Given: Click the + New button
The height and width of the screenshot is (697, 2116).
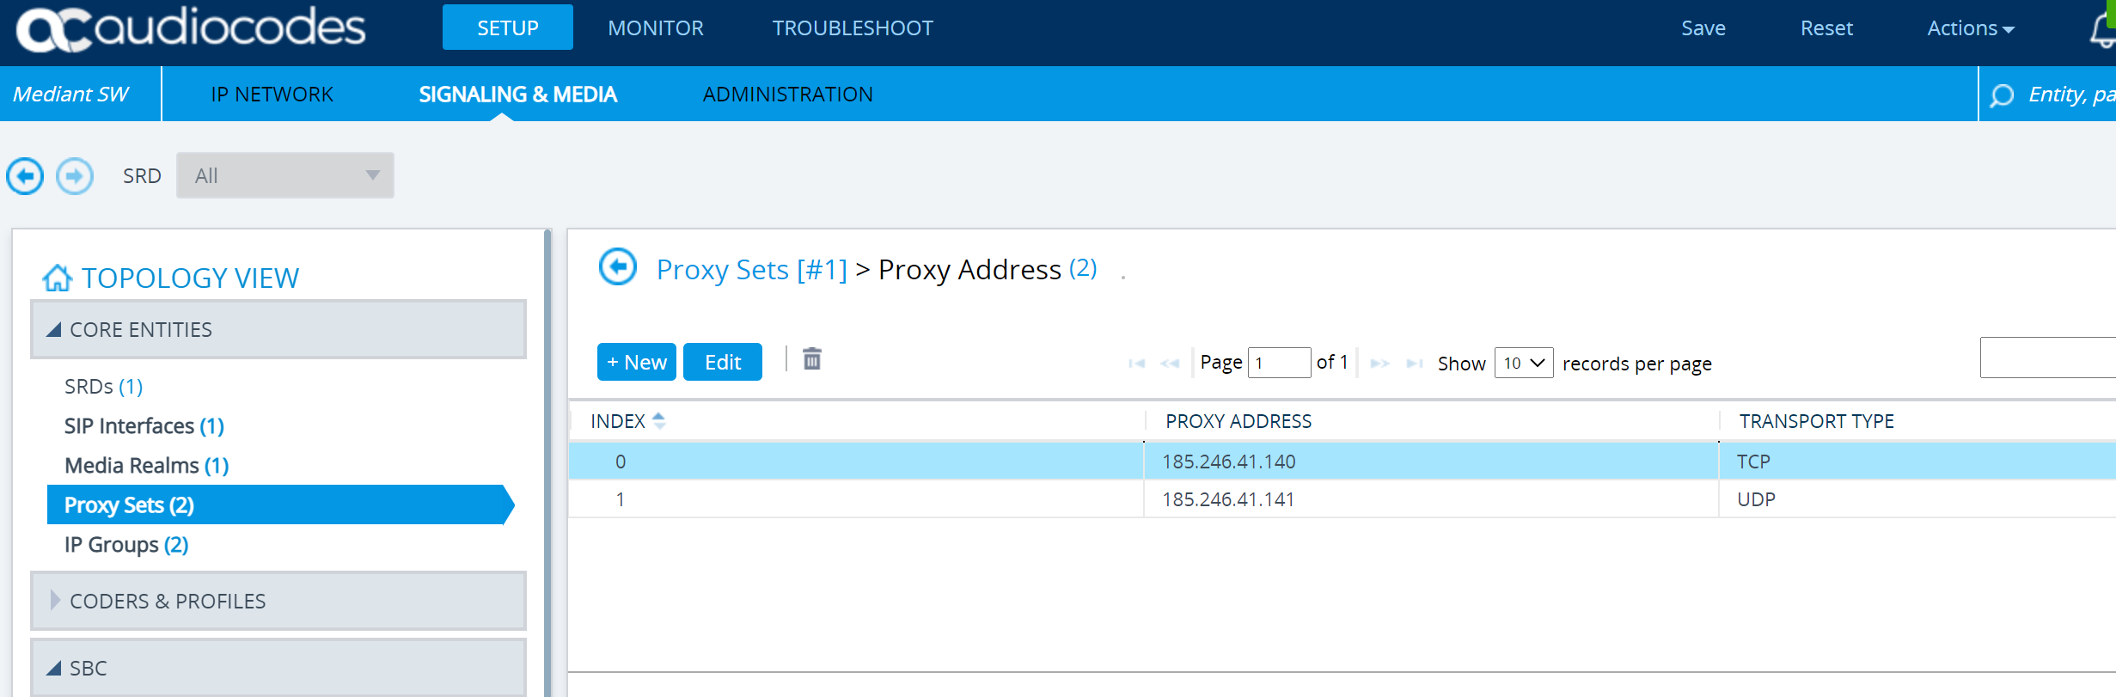Looking at the screenshot, I should (x=636, y=363).
